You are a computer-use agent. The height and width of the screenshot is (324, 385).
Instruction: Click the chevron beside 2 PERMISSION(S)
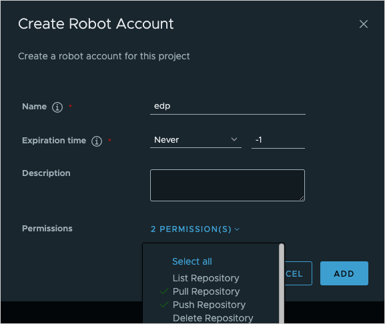[237, 229]
